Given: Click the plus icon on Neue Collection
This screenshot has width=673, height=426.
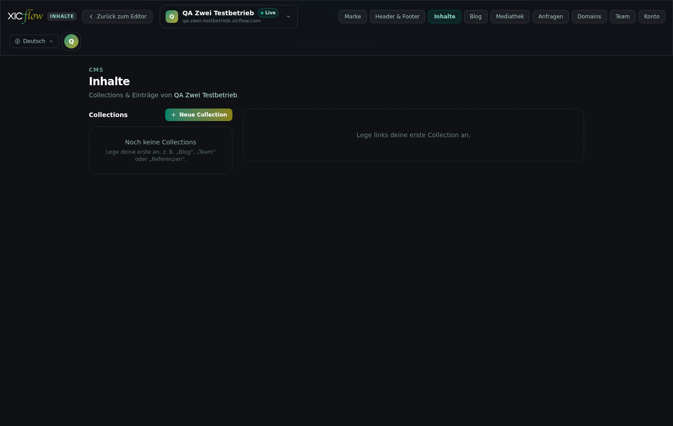Looking at the screenshot, I should (x=174, y=115).
